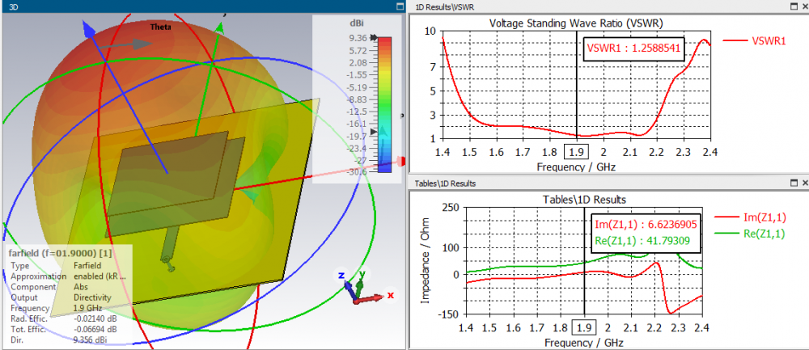
Task: Activate the 1D Results\VSWR title bar
Action: [599, 6]
